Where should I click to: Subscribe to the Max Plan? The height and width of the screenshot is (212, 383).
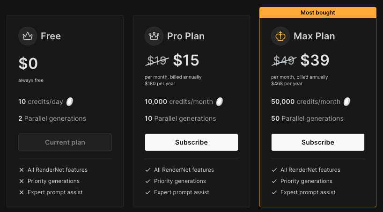pos(318,142)
